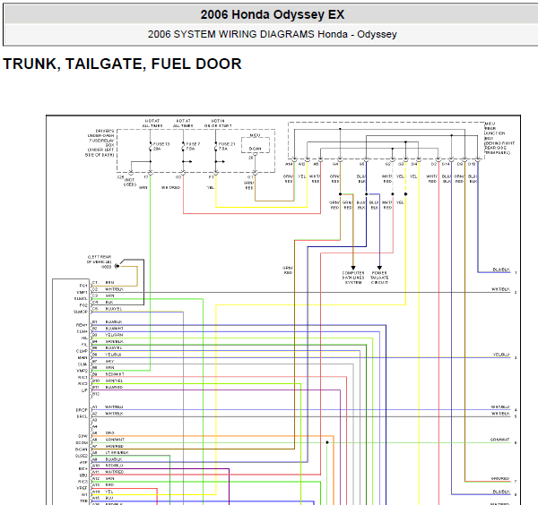Click the 'BLU/BLK' label at output 1
Screen dimensions: 538x505
coord(501,270)
